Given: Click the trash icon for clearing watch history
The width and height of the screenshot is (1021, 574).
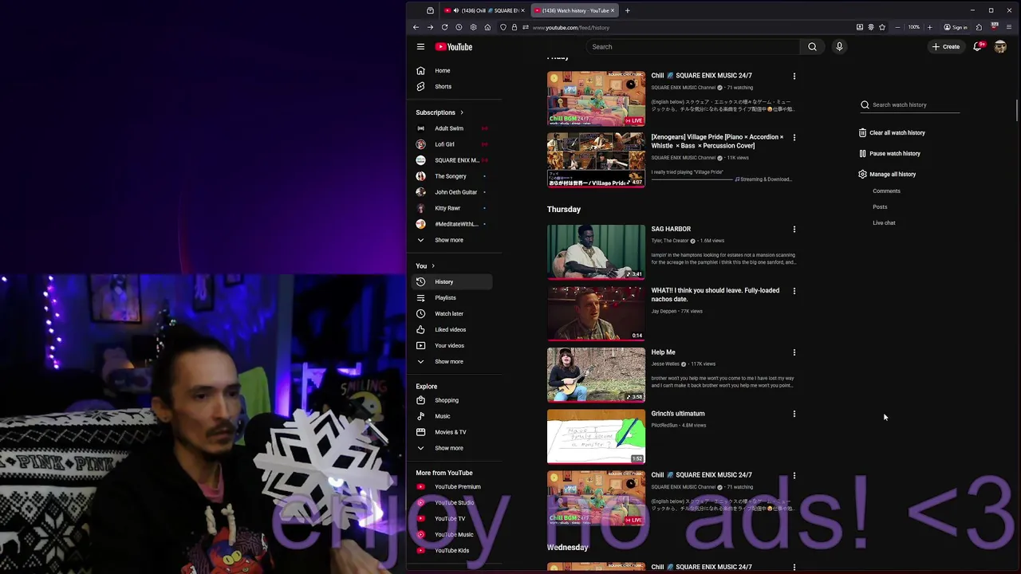Looking at the screenshot, I should coord(862,132).
